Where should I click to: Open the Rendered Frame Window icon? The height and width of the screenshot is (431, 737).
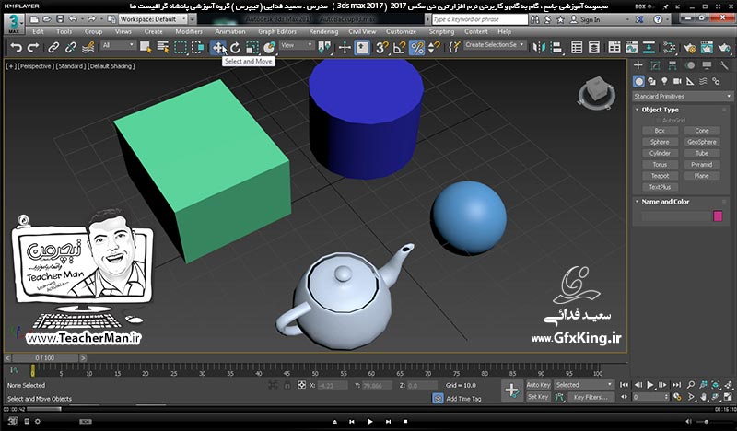[707, 48]
